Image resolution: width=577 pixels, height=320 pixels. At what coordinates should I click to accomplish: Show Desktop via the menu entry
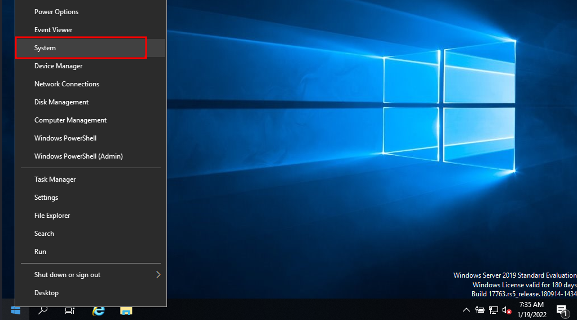pos(90,293)
